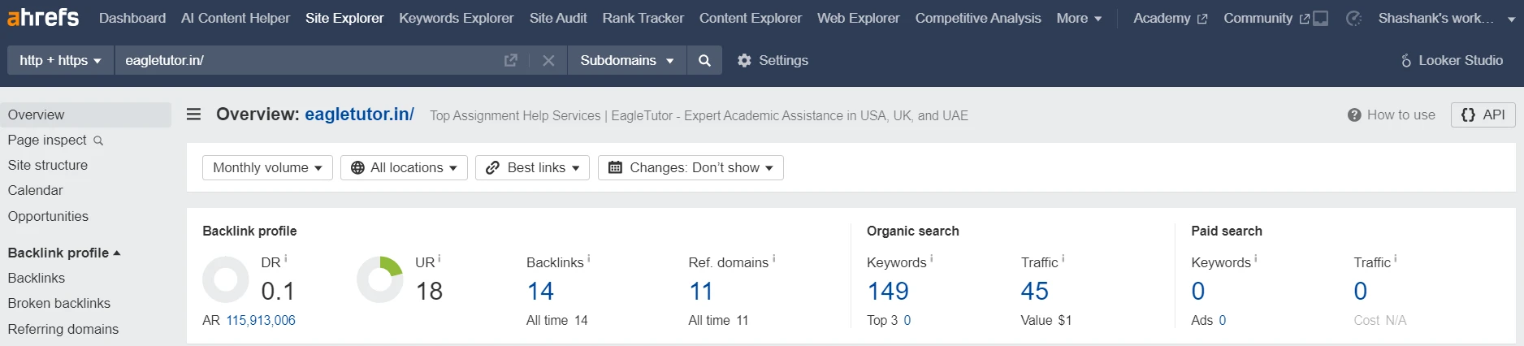The image size is (1524, 346).
Task: Click the credits usage gauge icon
Action: click(1353, 18)
